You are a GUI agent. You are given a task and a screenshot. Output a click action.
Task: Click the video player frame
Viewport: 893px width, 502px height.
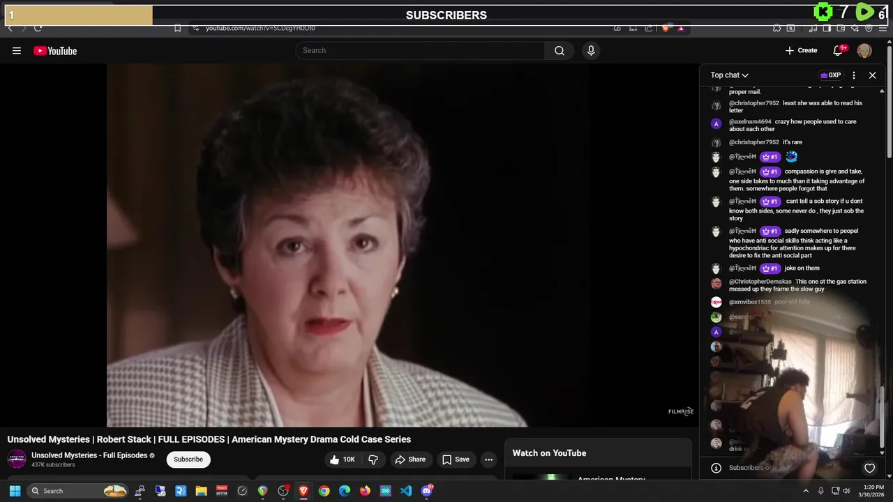349,245
